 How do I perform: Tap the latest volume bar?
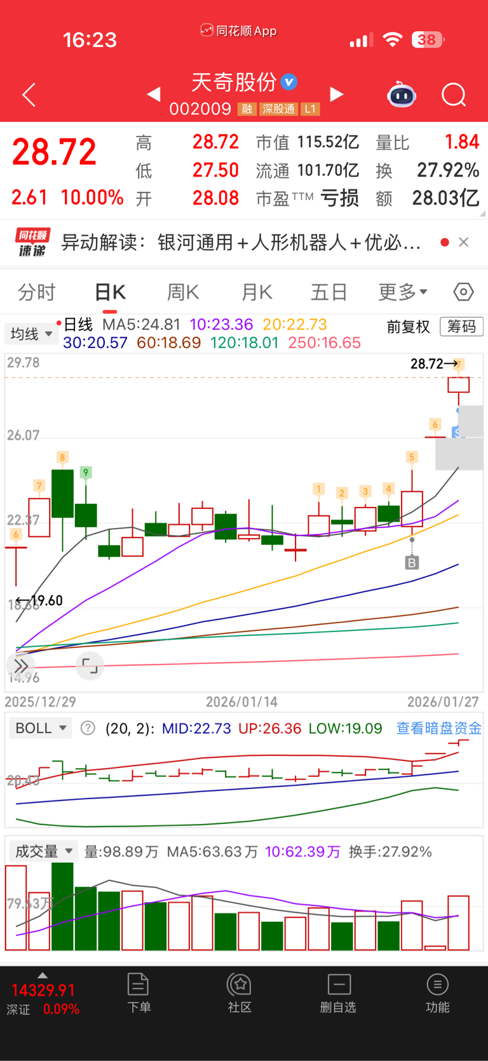pos(458,922)
